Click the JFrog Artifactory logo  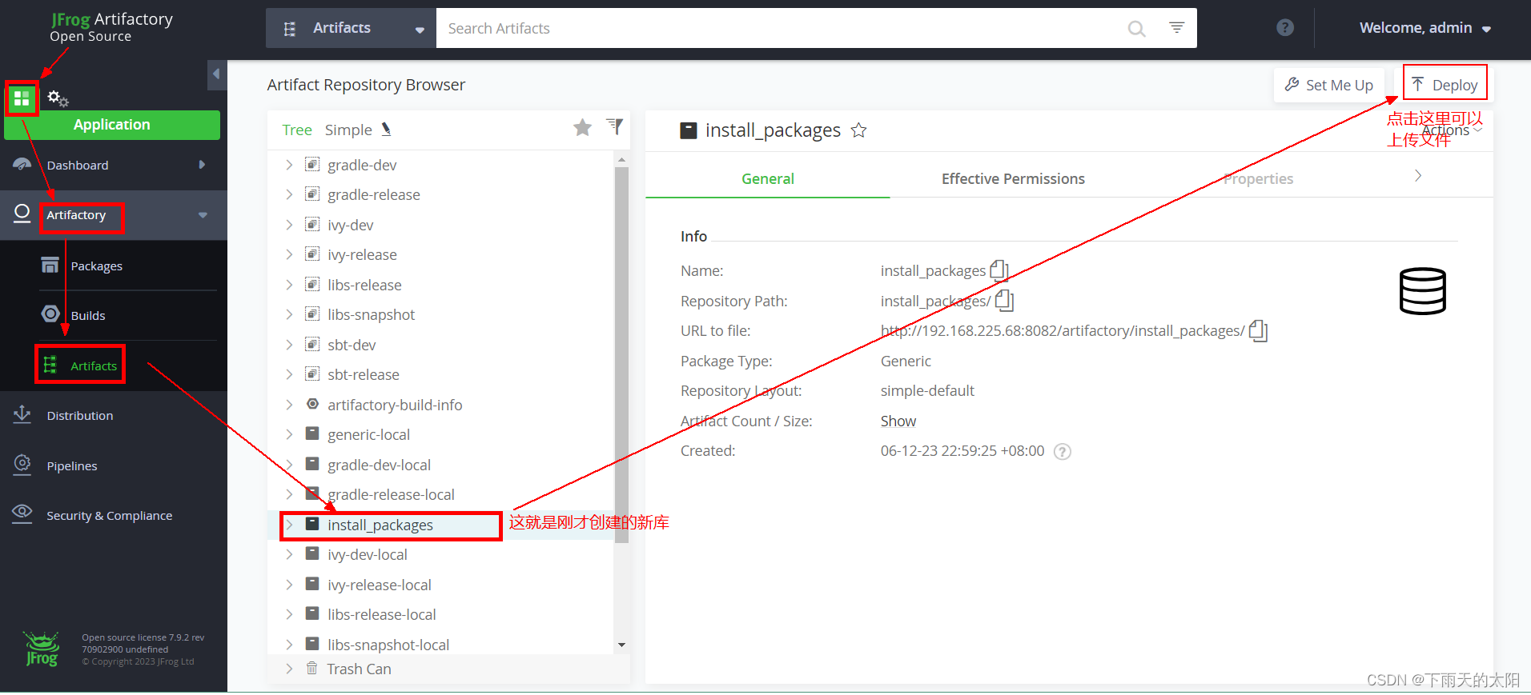click(111, 27)
